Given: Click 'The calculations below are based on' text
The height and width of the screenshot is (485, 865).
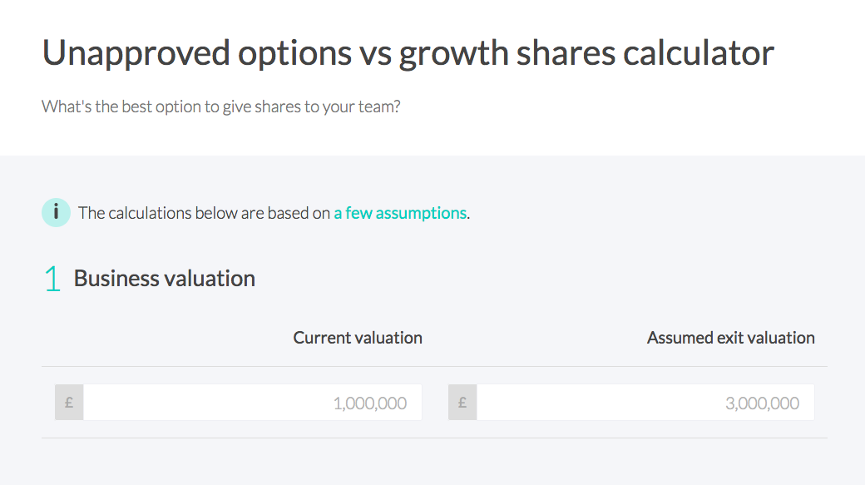Looking at the screenshot, I should coord(204,213).
